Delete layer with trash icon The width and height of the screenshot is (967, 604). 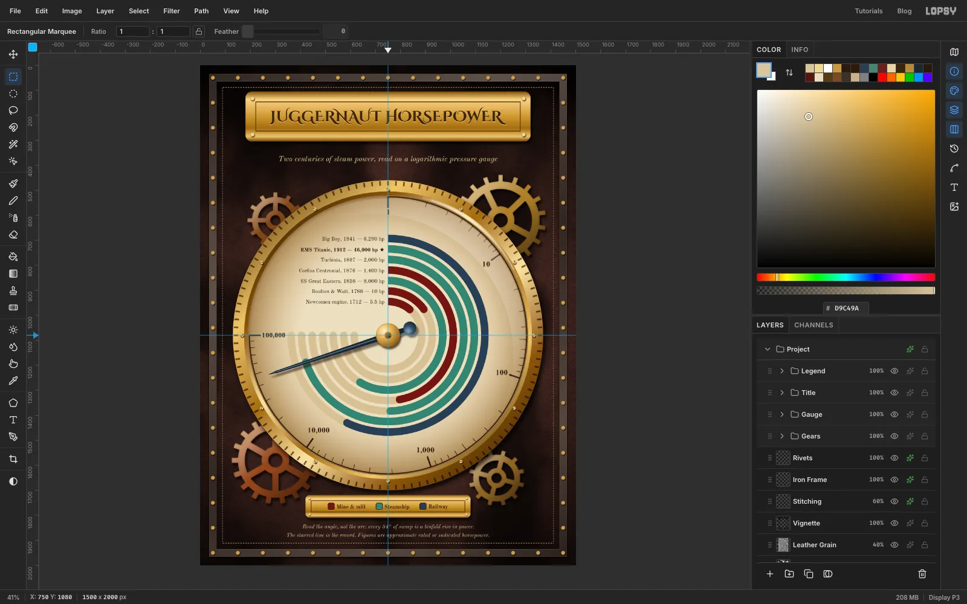click(922, 574)
